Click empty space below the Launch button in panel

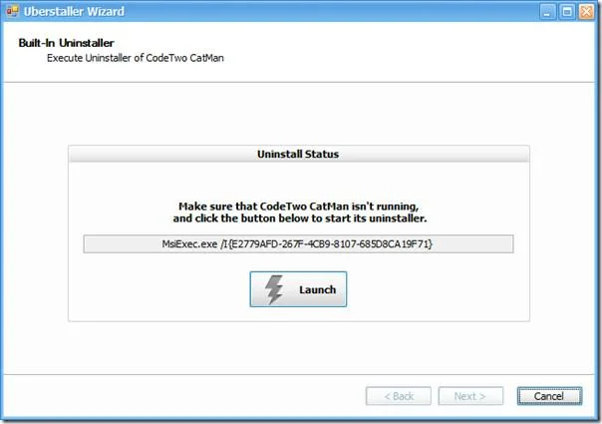tap(298, 314)
